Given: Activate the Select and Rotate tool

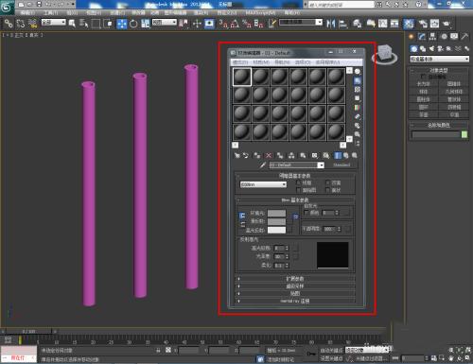Looking at the screenshot, I should [133, 24].
